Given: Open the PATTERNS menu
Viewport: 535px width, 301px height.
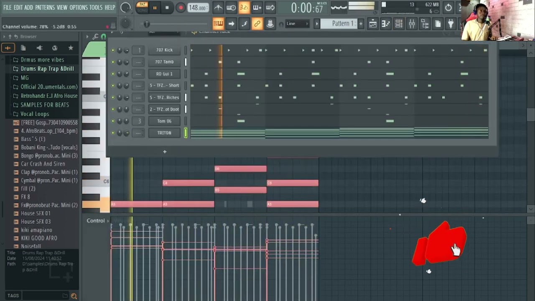Looking at the screenshot, I should (45, 8).
